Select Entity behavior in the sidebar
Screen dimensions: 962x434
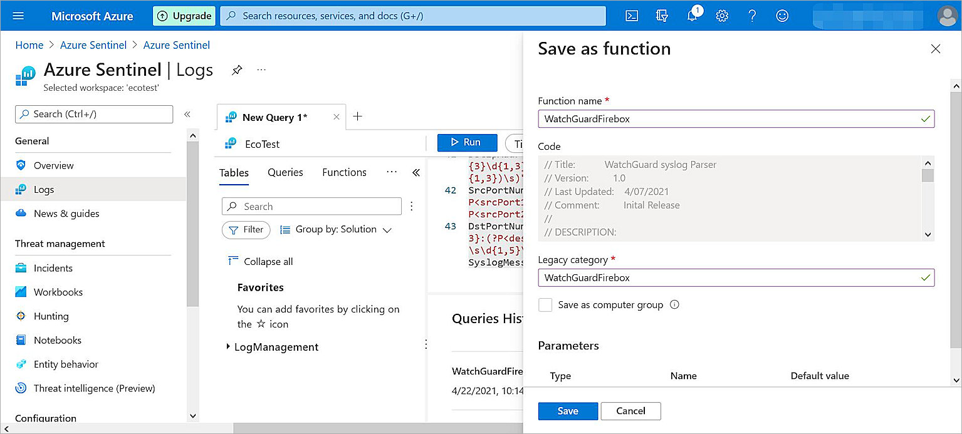point(65,364)
